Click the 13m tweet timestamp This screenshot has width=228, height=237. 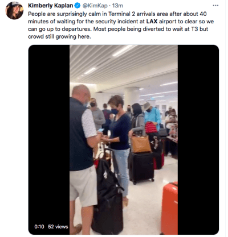click(x=117, y=6)
